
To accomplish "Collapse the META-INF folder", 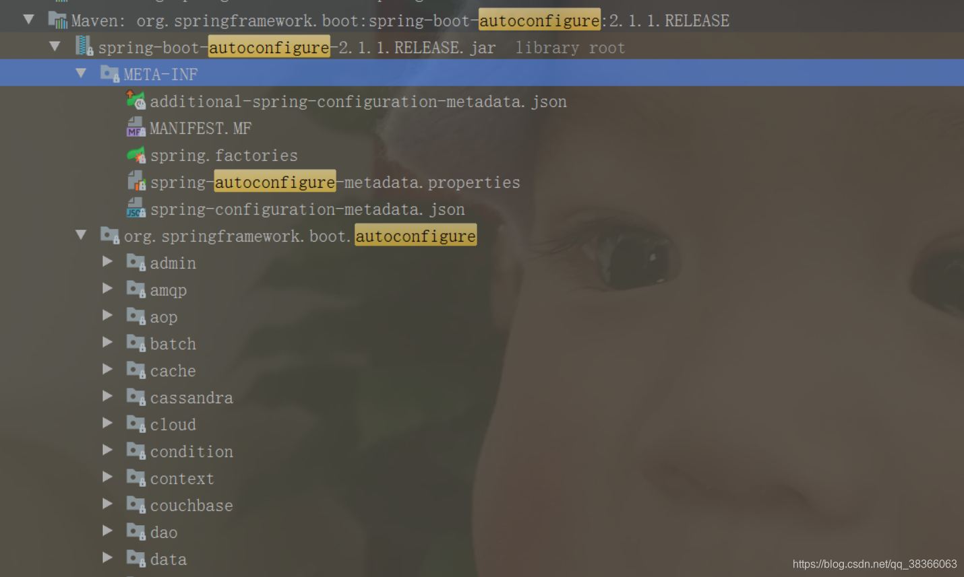I will tap(81, 73).
